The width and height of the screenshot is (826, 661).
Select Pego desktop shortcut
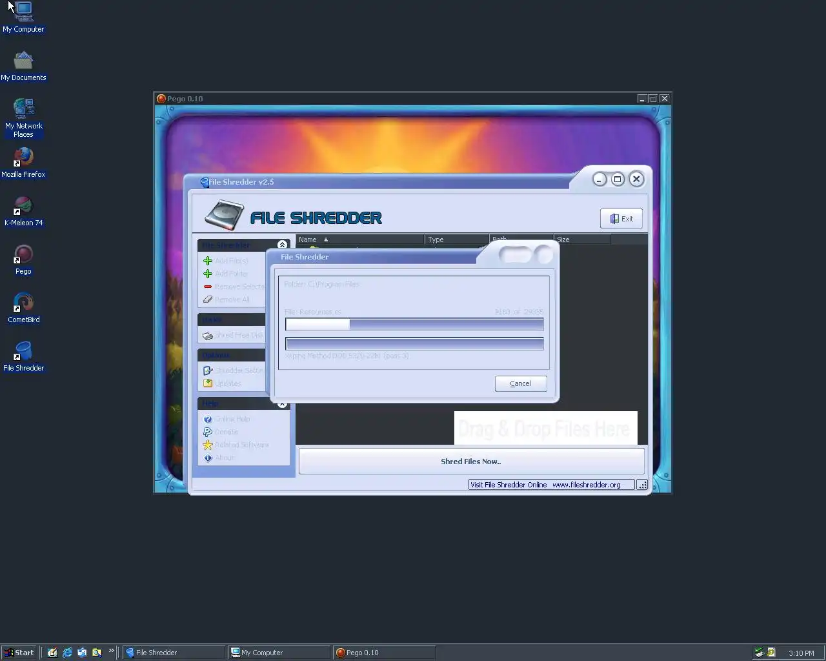point(23,259)
